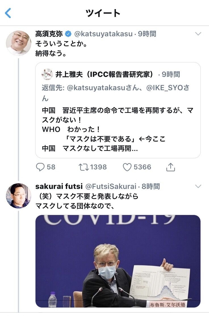Go back using the blue arrow
This screenshot has width=209, height=316.
click(8, 13)
